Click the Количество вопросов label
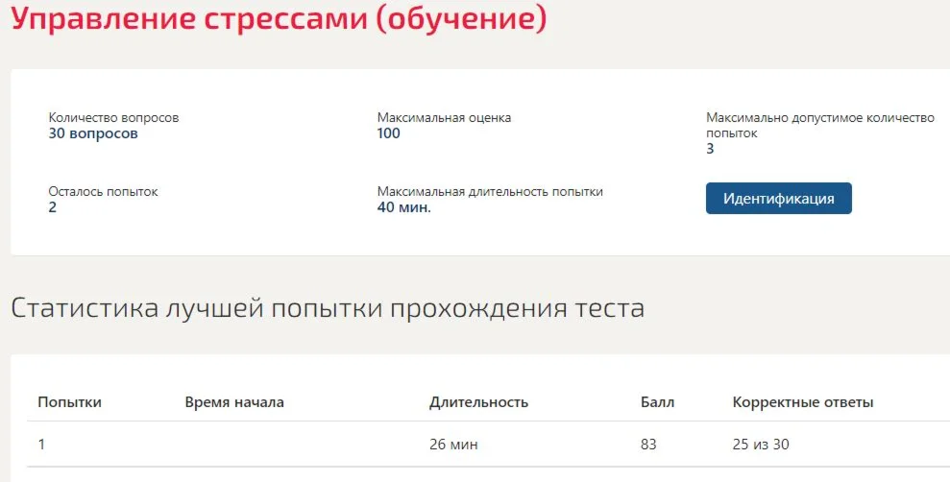This screenshot has height=482, width=950. (x=114, y=117)
